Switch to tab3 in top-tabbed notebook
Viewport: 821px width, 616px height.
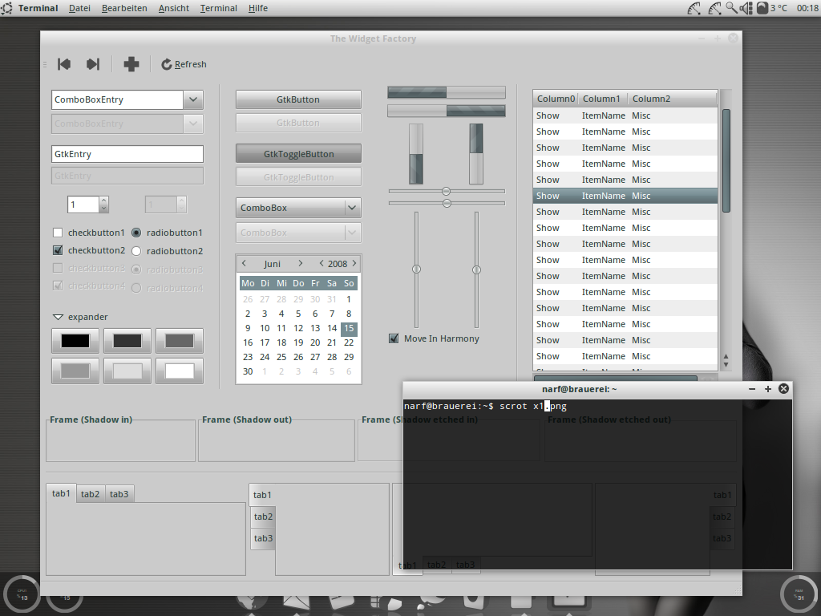pos(119,494)
